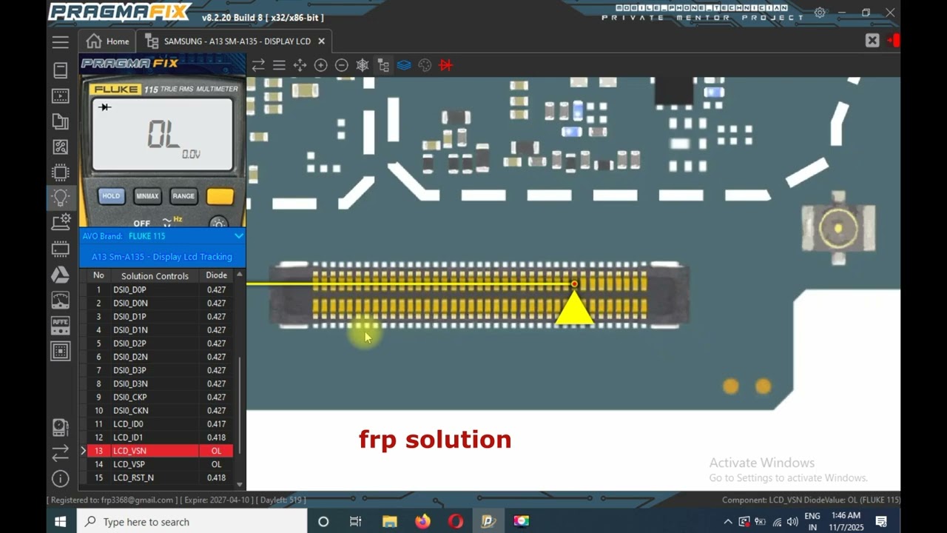The image size is (947, 533).
Task: Toggle the red diode mode toolbar icon
Action: coord(445,65)
